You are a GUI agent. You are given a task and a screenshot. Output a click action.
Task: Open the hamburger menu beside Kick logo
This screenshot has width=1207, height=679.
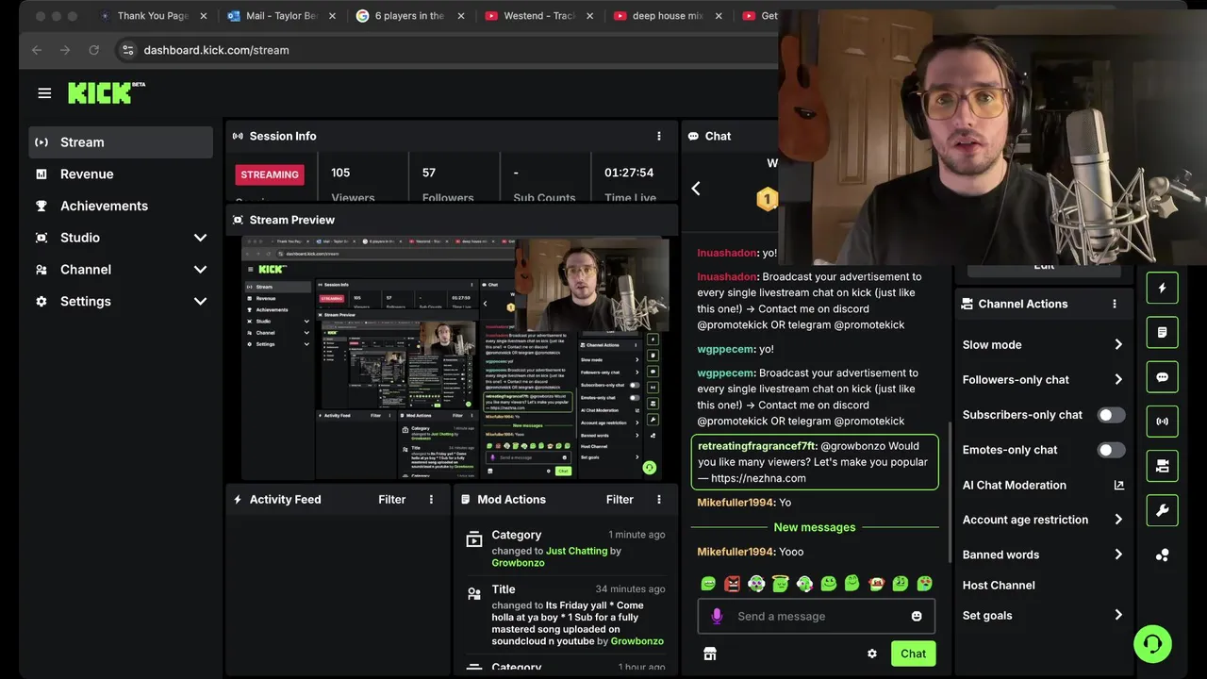44,93
